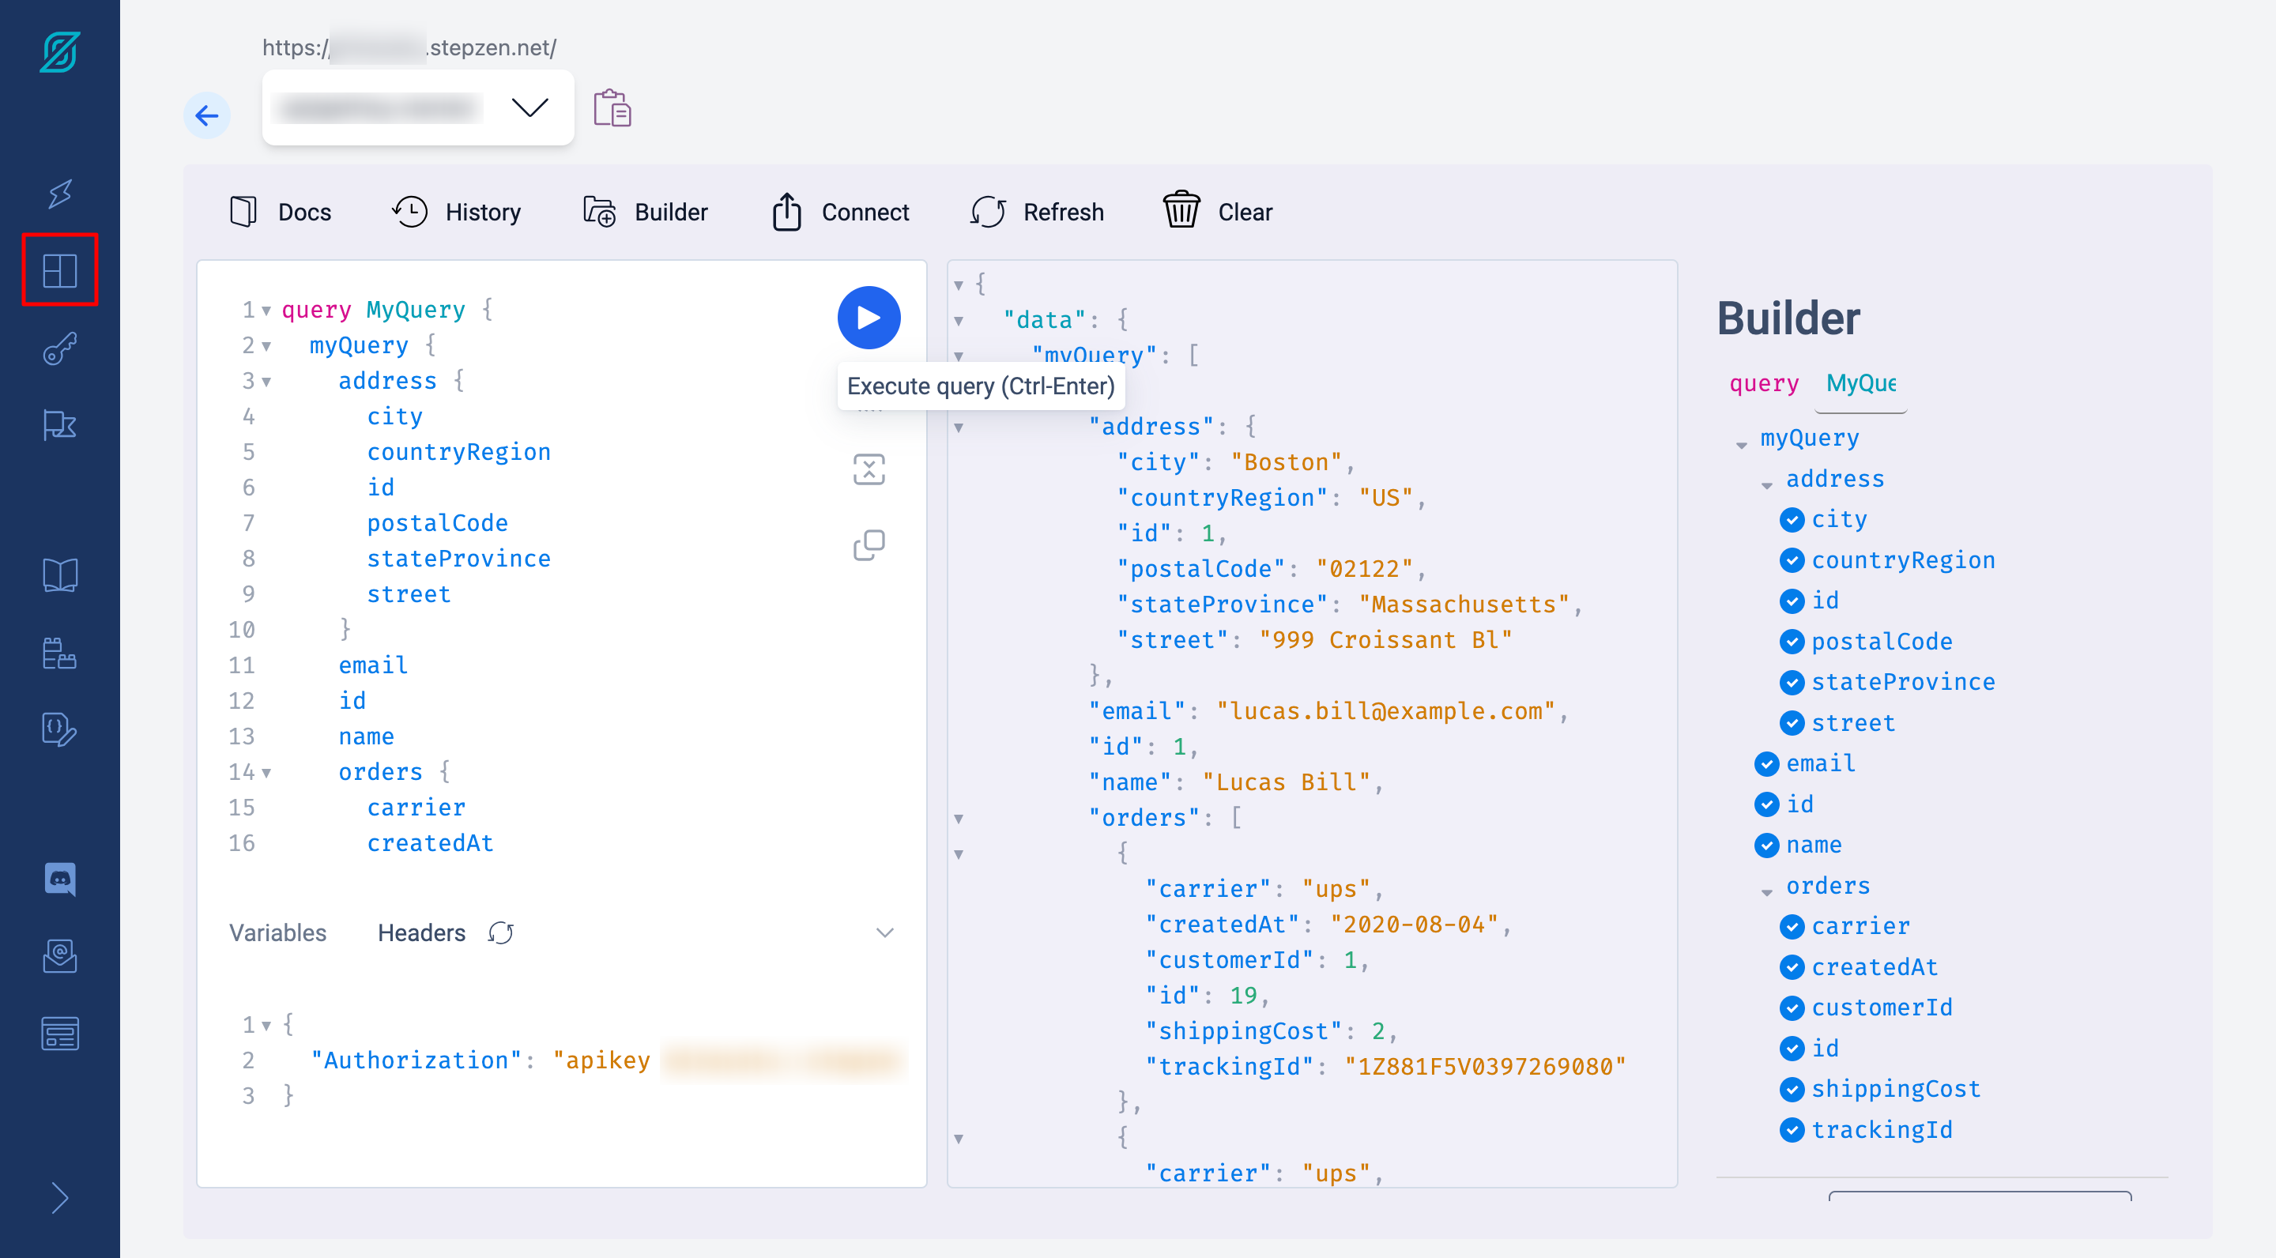The height and width of the screenshot is (1258, 2276).
Task: Uncheck the email field in Builder
Action: (1766, 763)
